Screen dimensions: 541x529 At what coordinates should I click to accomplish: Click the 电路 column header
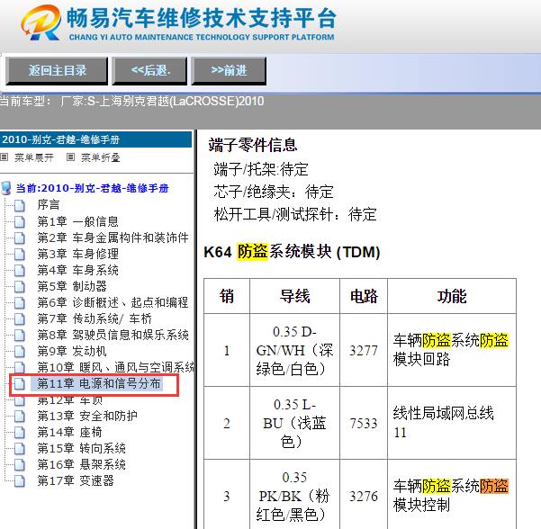[x=364, y=296]
